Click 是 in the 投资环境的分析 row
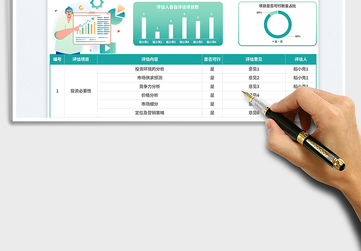 point(212,69)
